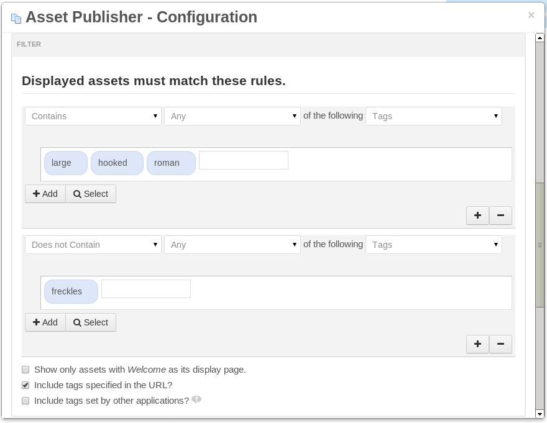Click Add button under the freckles tag
This screenshot has width=547, height=423.
pos(45,322)
